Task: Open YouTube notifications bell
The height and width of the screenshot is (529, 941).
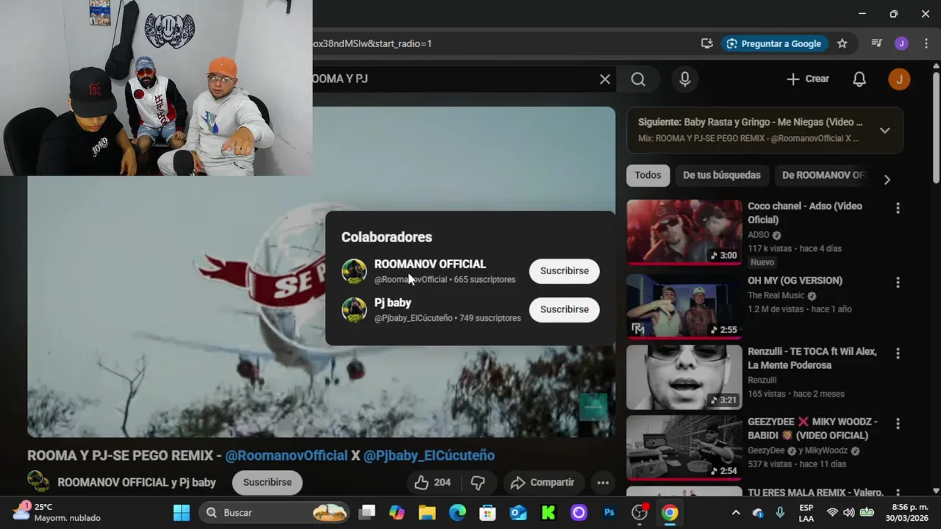Action: click(859, 79)
